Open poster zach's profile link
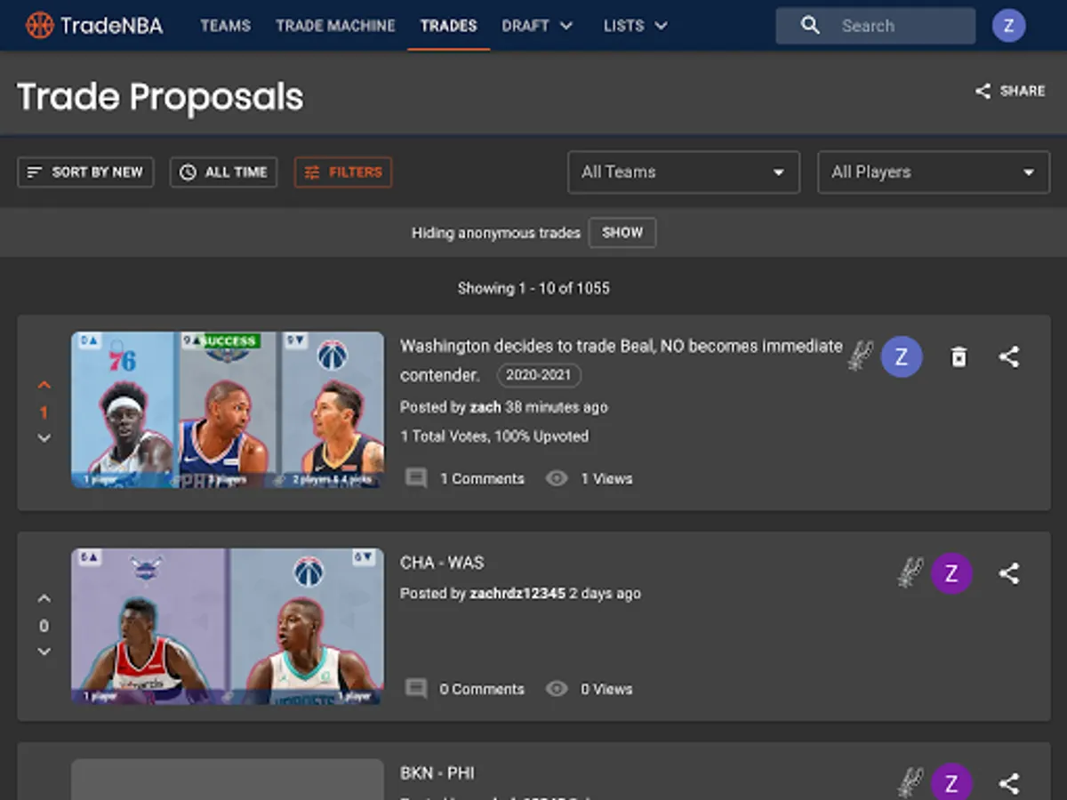The width and height of the screenshot is (1067, 800). pos(485,407)
